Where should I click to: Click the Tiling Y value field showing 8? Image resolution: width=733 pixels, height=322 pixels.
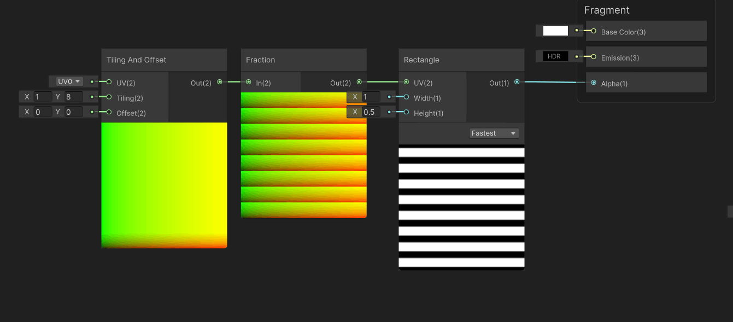point(74,97)
